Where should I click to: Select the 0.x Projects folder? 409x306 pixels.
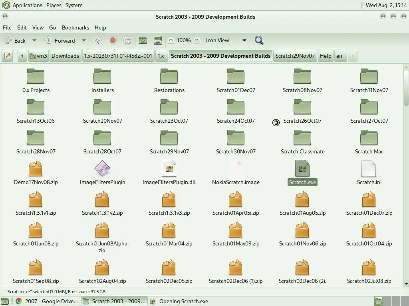tap(36, 80)
